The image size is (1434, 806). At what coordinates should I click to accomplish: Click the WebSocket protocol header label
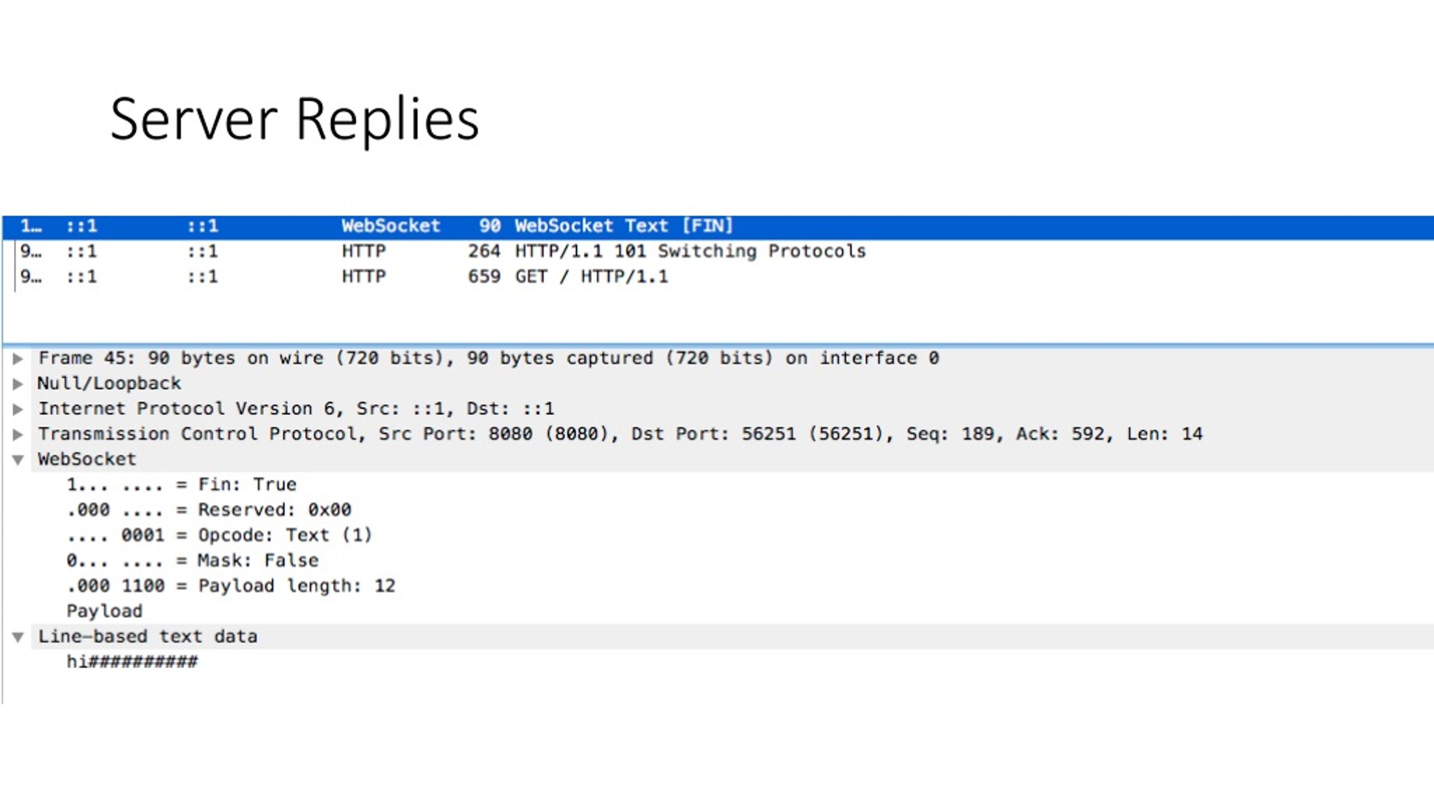87,460
